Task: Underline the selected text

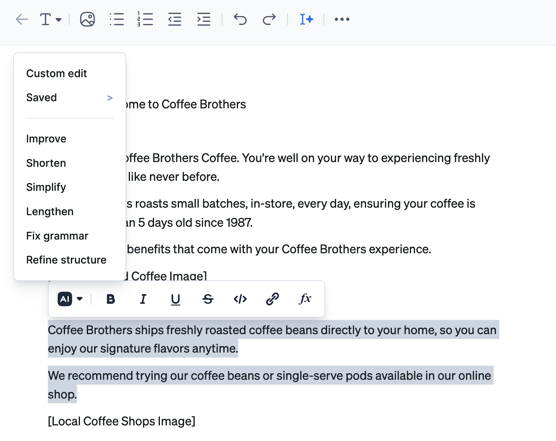Action: (175, 299)
